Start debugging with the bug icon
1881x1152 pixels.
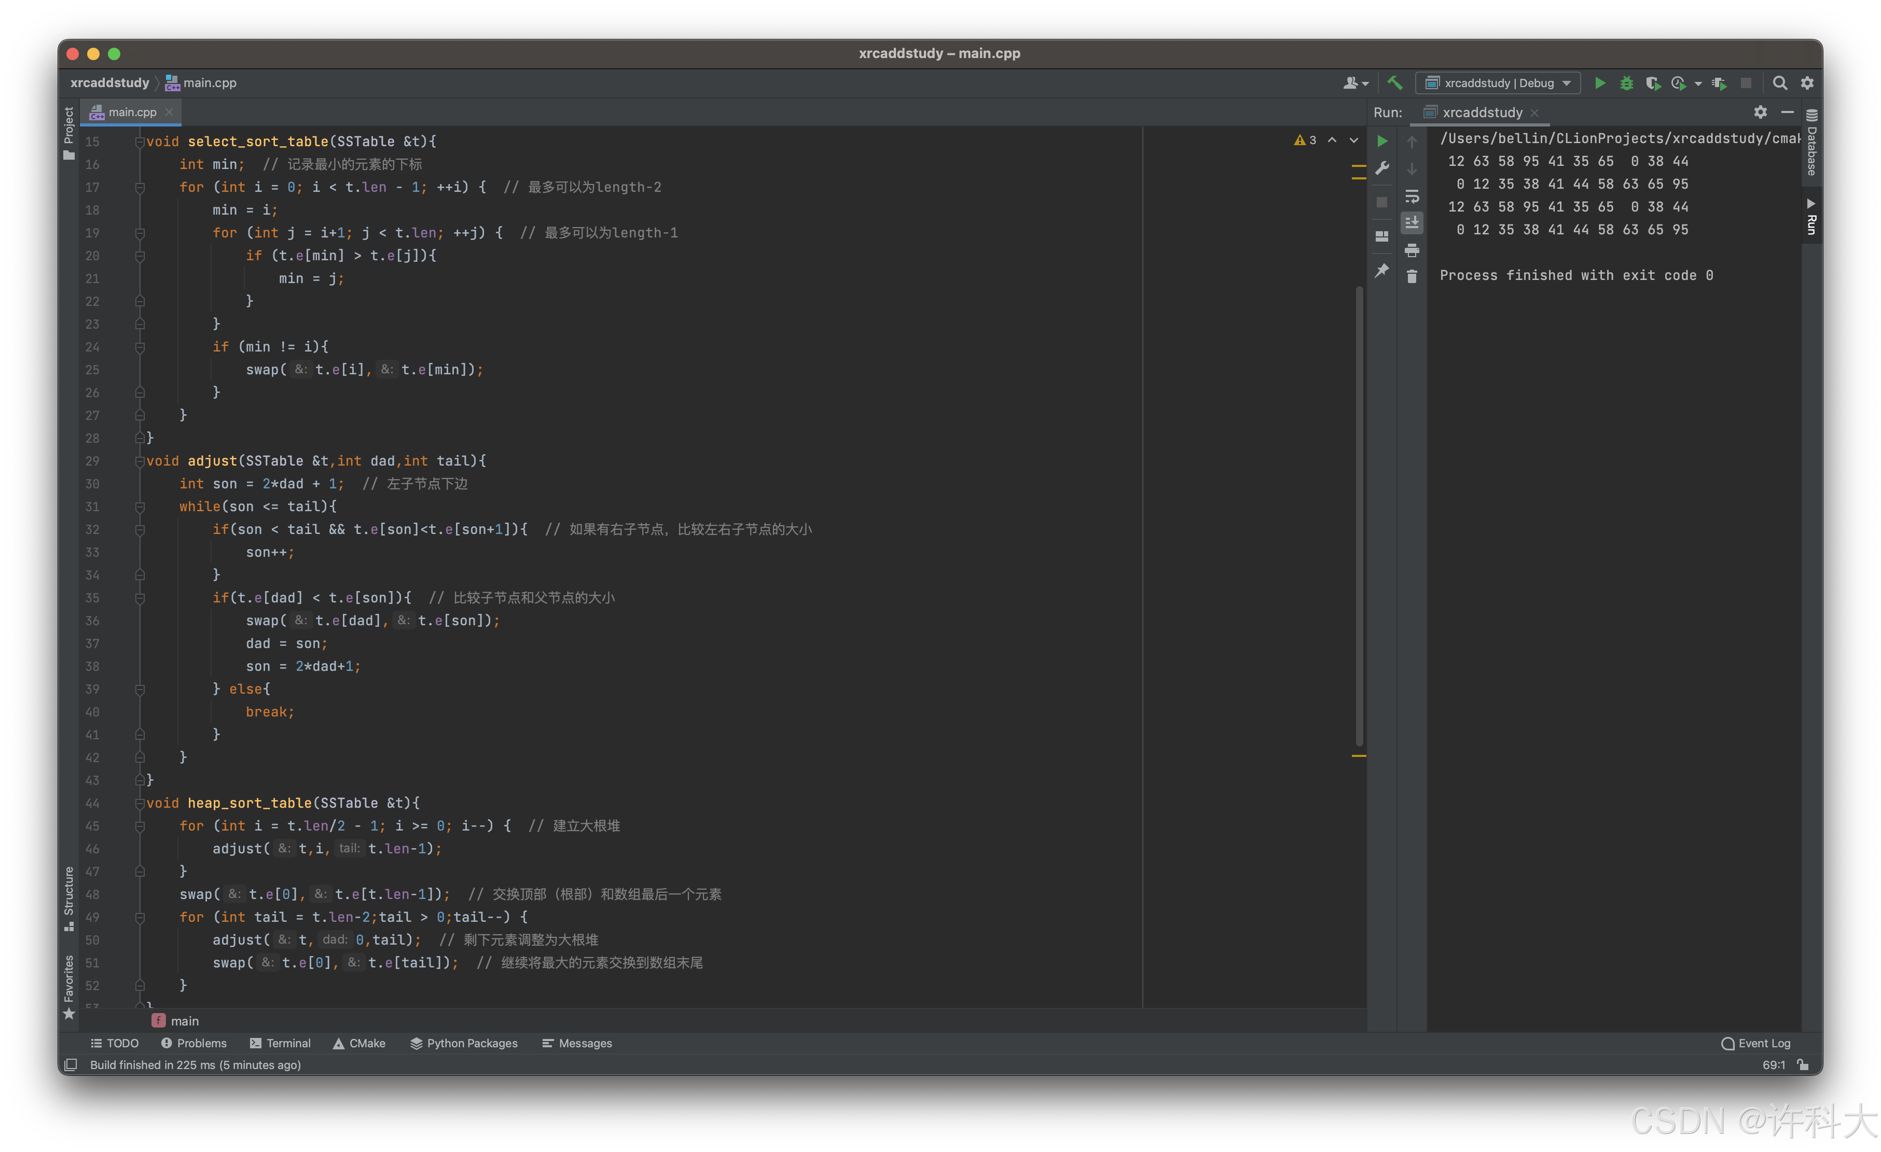pyautogui.click(x=1626, y=82)
